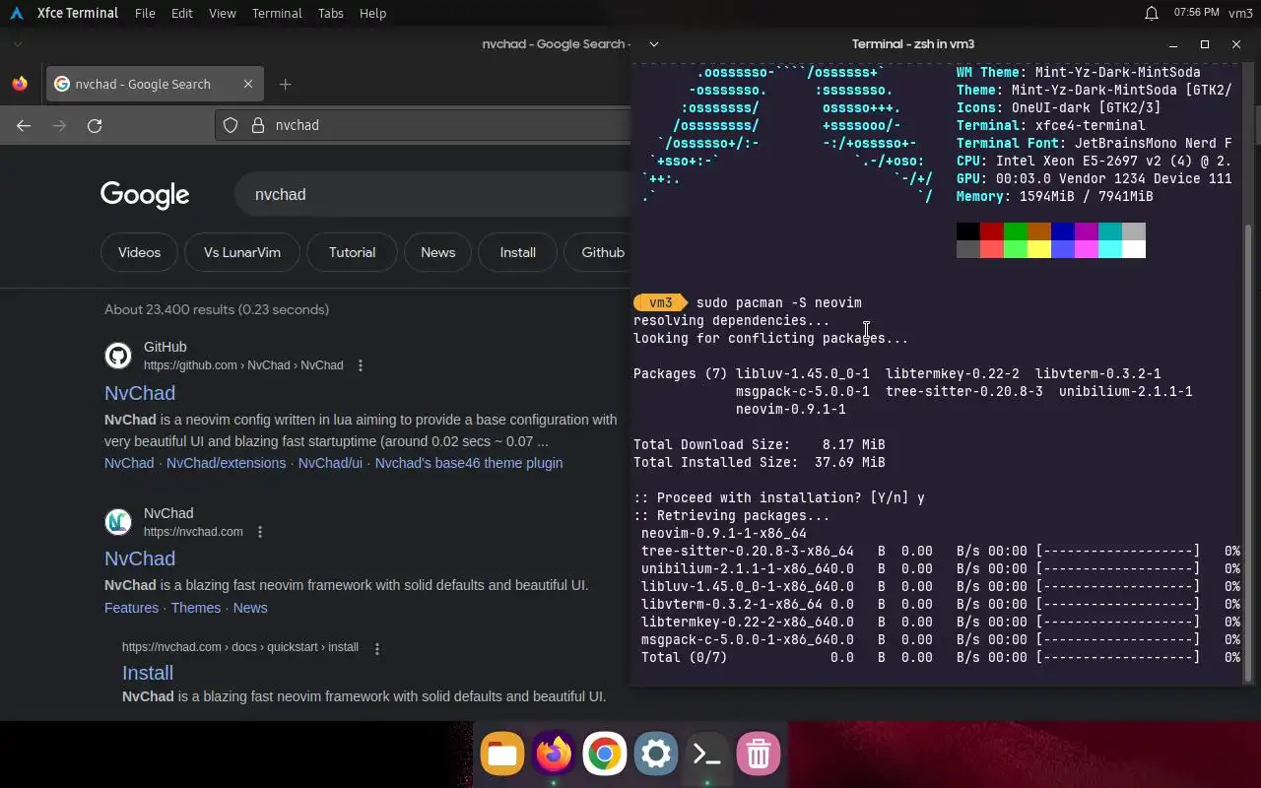Click the Firefox address bar
Screen dimensions: 1261x788
coord(424,125)
